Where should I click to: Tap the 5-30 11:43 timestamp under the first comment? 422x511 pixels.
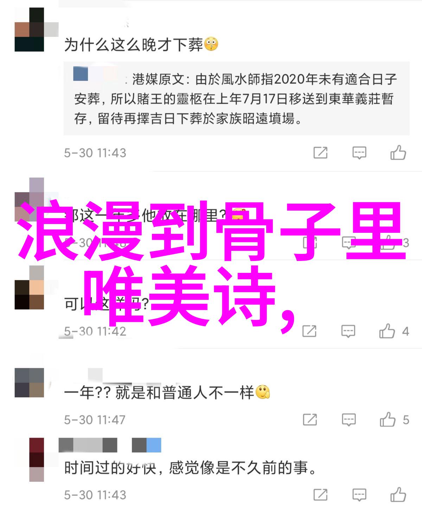coord(95,153)
